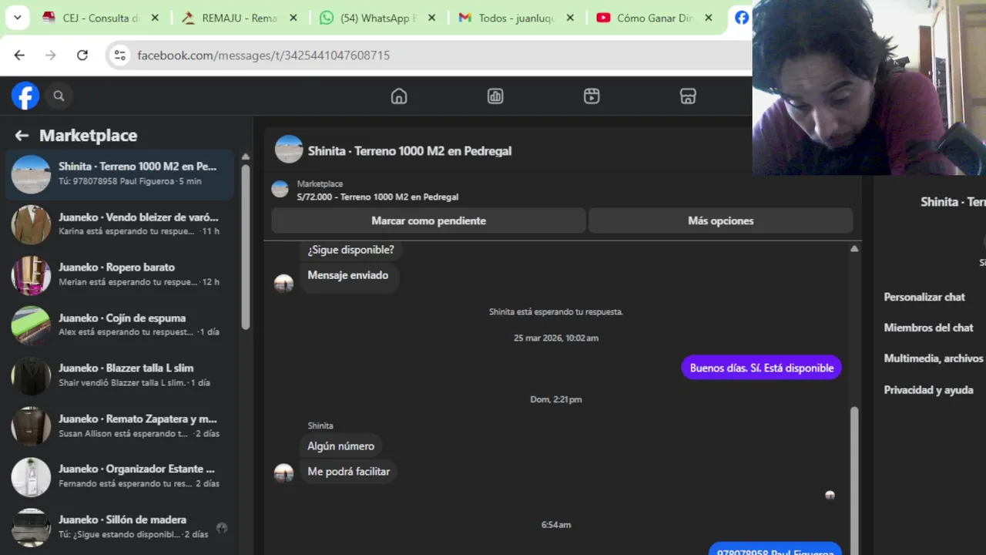986x555 pixels.
Task: Open the Reels video icon
Action: 592,96
